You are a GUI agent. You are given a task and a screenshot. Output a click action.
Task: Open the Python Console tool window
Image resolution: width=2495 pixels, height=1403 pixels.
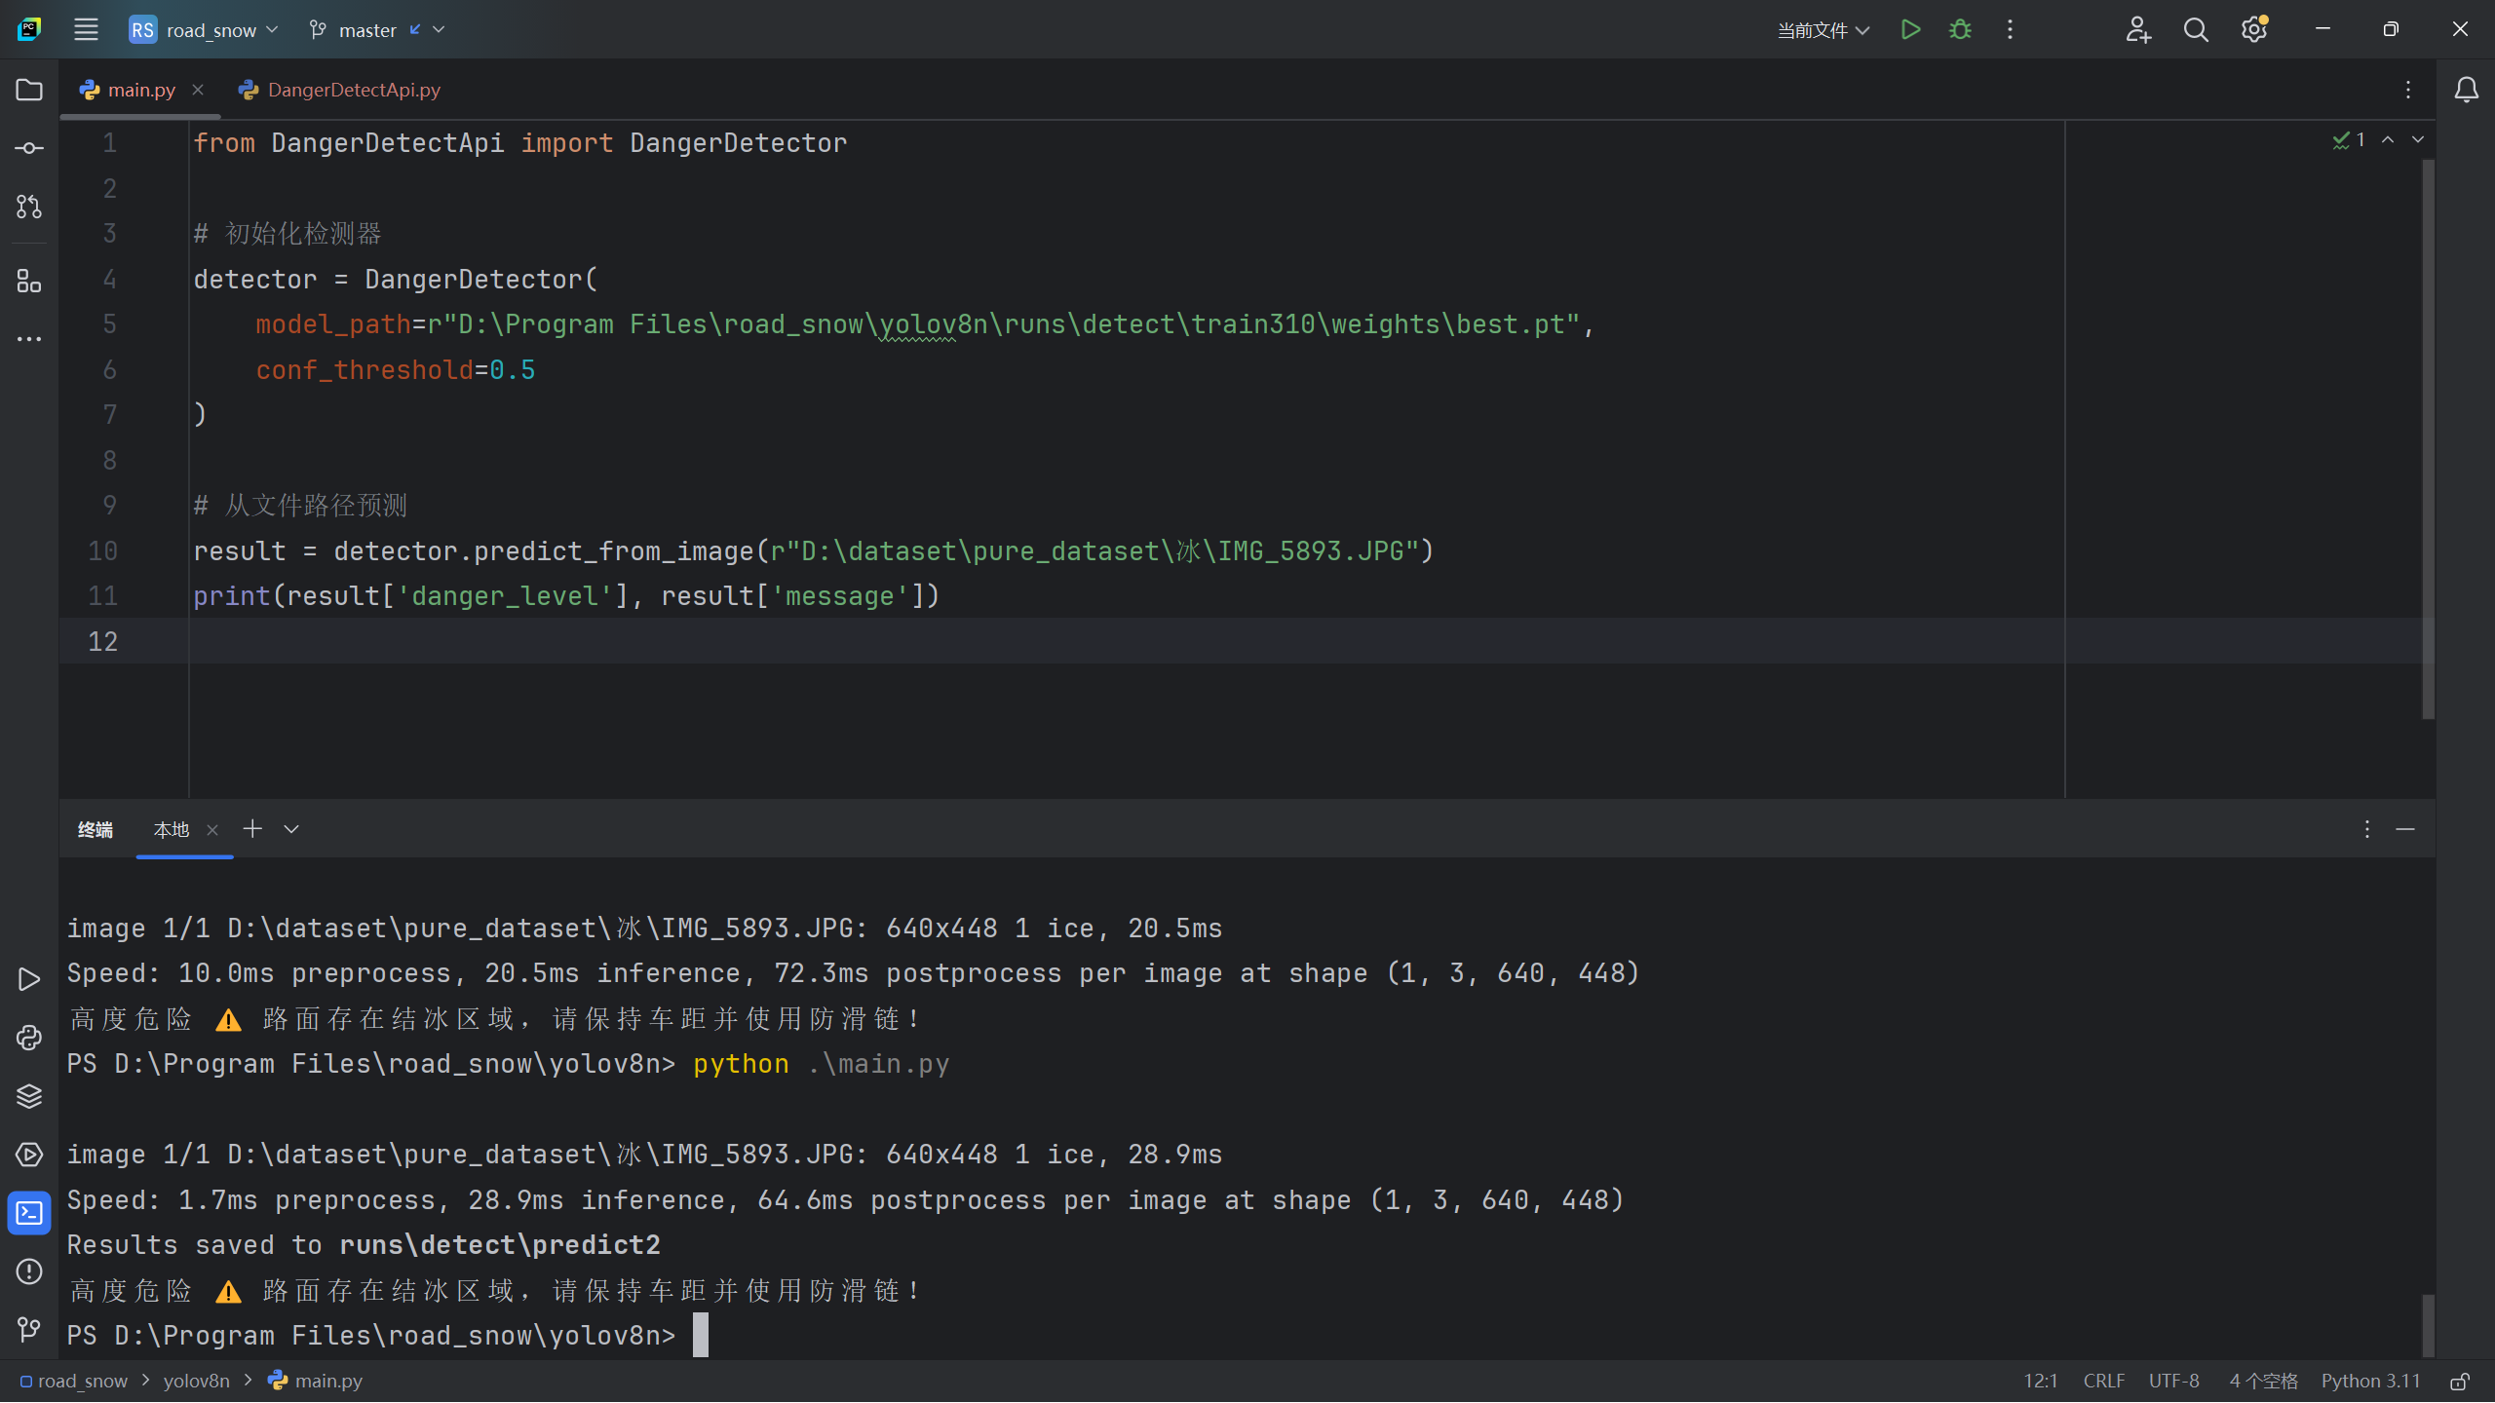coord(29,1038)
